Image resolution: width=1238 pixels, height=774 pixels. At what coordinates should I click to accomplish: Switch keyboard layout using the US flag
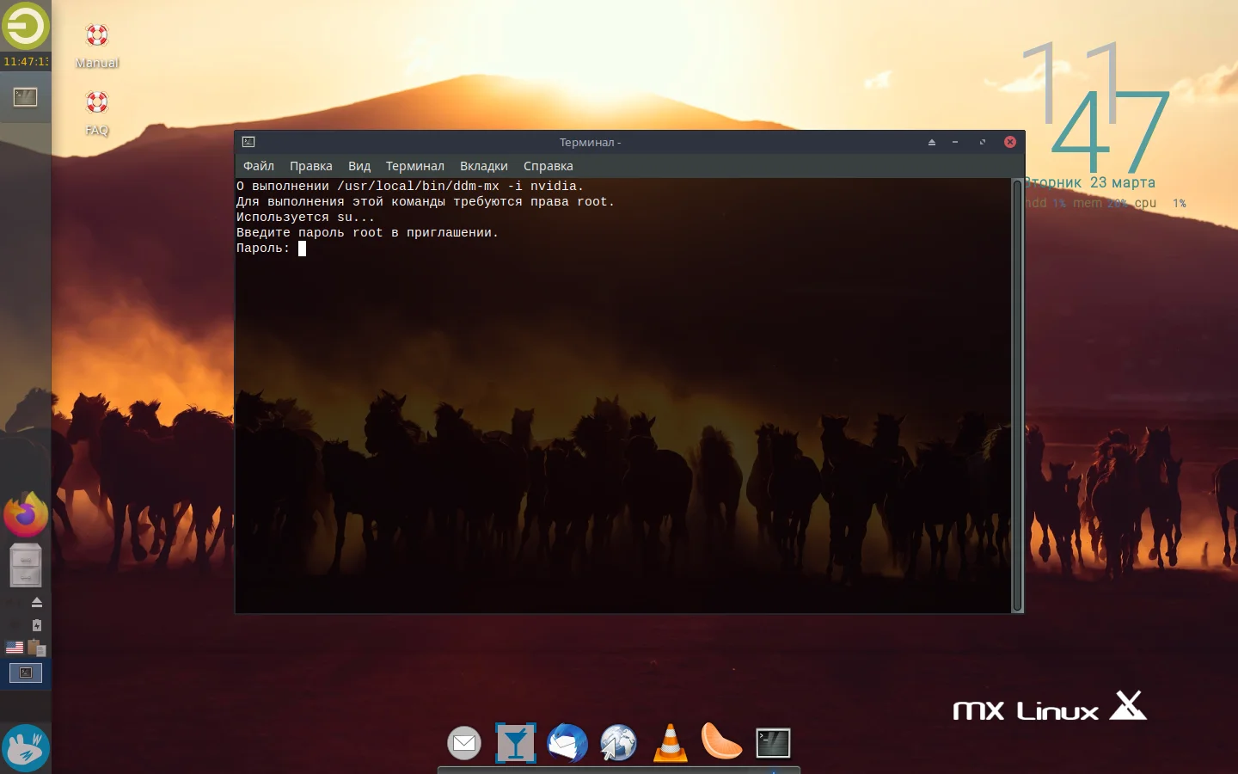[x=15, y=647]
